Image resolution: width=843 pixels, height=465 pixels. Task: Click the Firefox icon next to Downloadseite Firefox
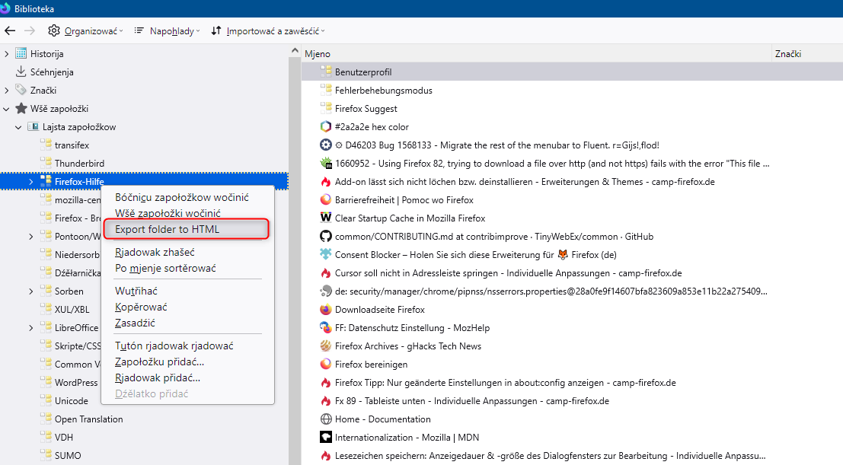(x=326, y=310)
